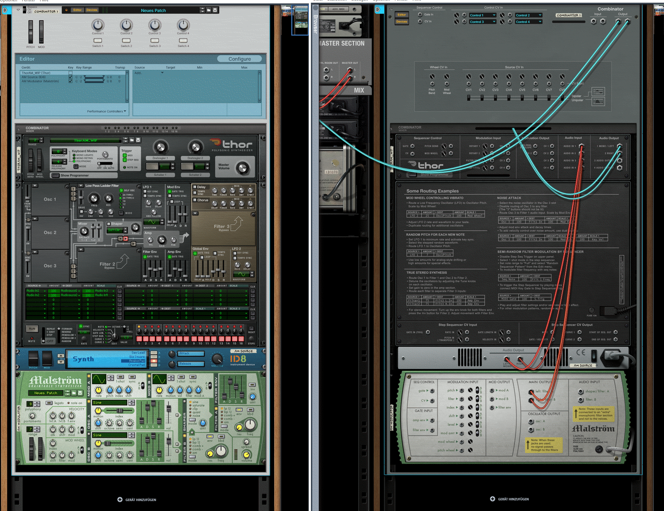Click the Configure button in Editor
The height and width of the screenshot is (511, 664).
[240, 59]
